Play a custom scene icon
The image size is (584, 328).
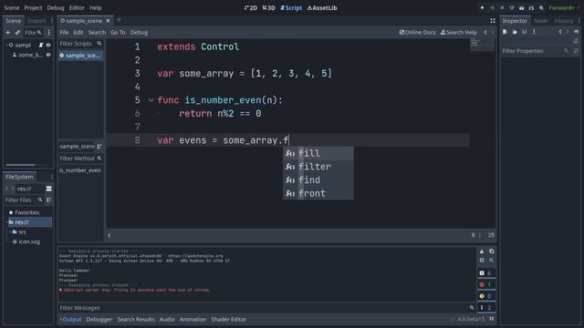[531, 7]
